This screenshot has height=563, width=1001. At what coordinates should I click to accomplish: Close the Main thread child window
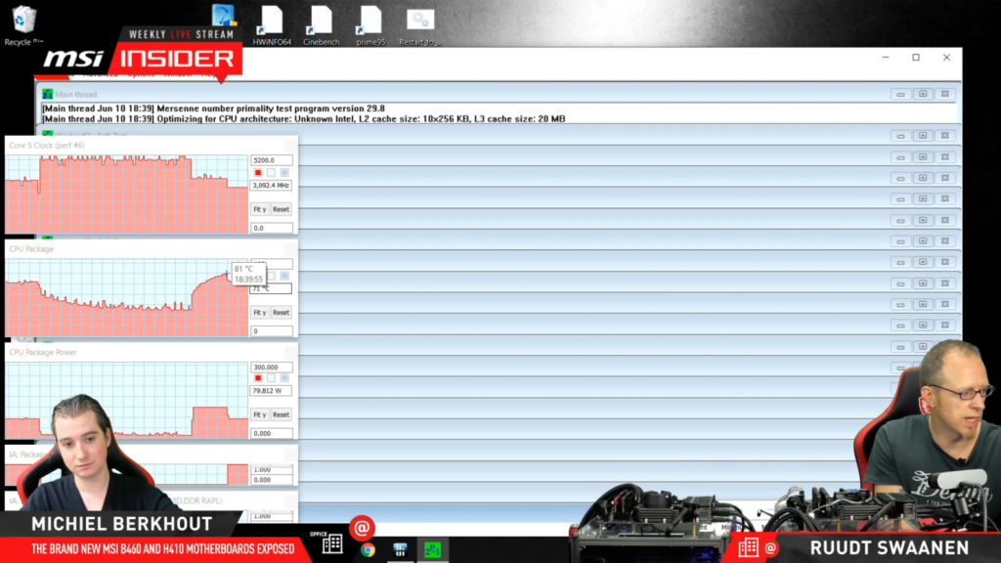[945, 94]
